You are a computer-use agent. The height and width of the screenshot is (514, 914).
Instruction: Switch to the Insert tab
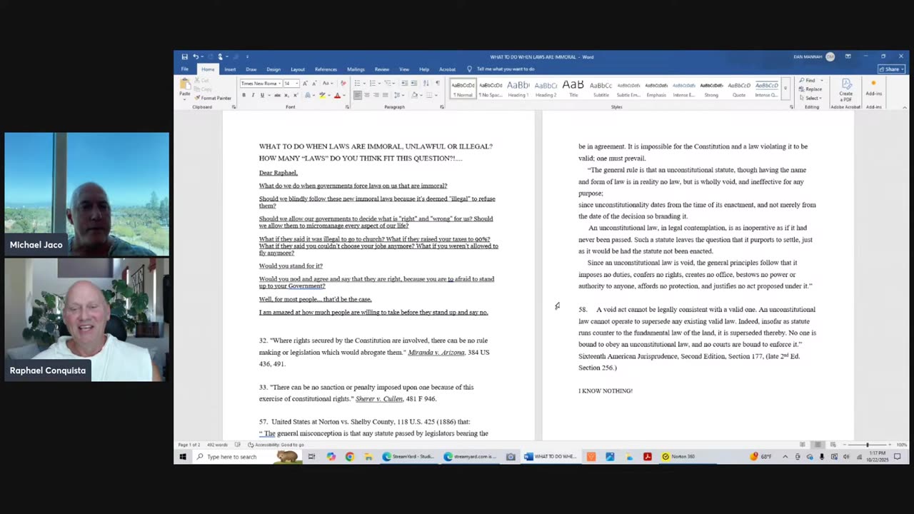click(x=230, y=69)
